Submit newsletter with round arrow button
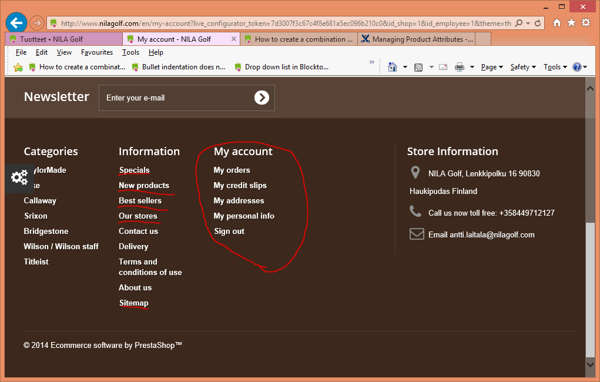Viewport: 600px width, 382px height. [x=262, y=98]
